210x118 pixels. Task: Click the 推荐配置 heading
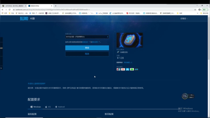click(x=109, y=114)
